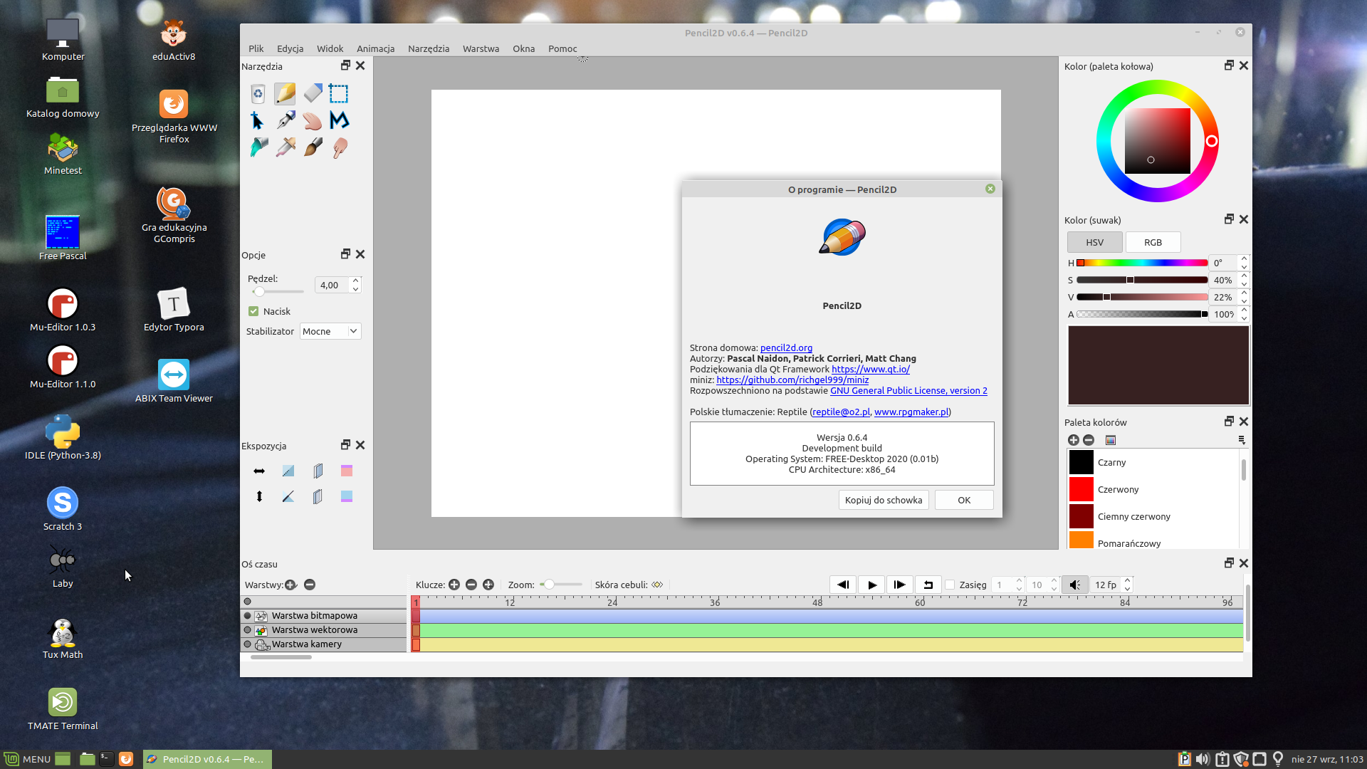The width and height of the screenshot is (1367, 769).
Task: Toggle red onion skin color
Action: pos(347,471)
